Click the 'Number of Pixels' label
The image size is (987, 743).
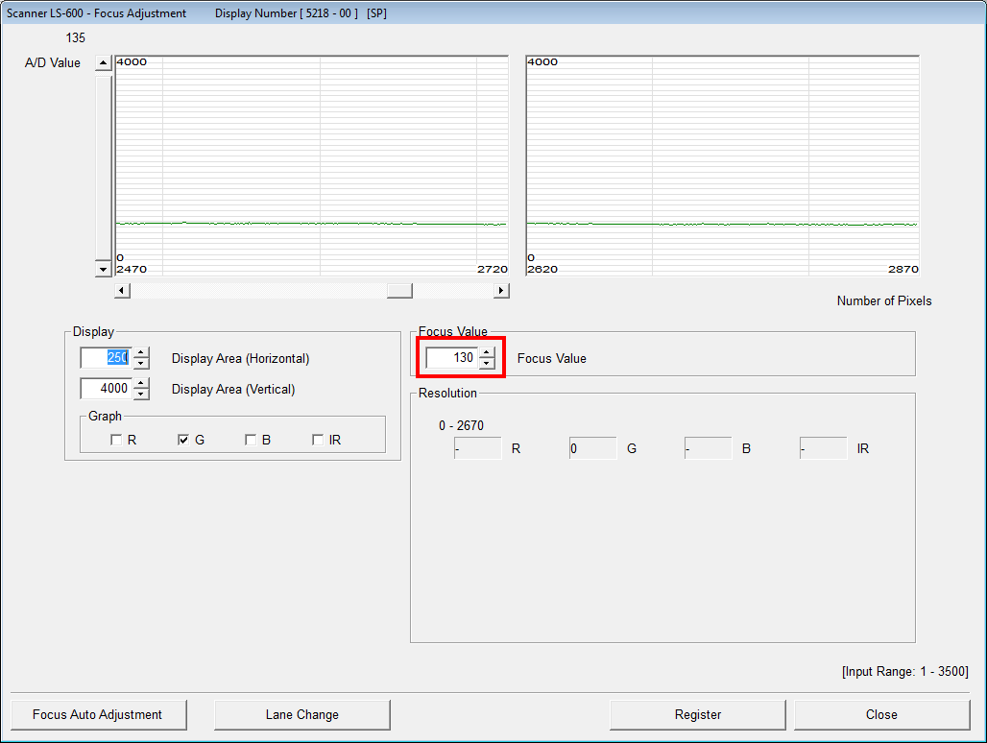point(883,300)
